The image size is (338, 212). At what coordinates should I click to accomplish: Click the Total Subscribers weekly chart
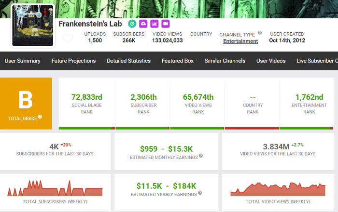click(55, 188)
